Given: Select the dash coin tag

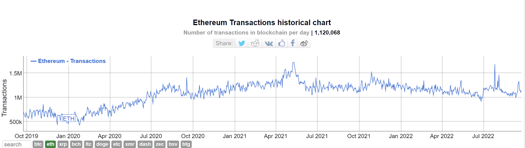Looking at the screenshot, I should (145, 144).
